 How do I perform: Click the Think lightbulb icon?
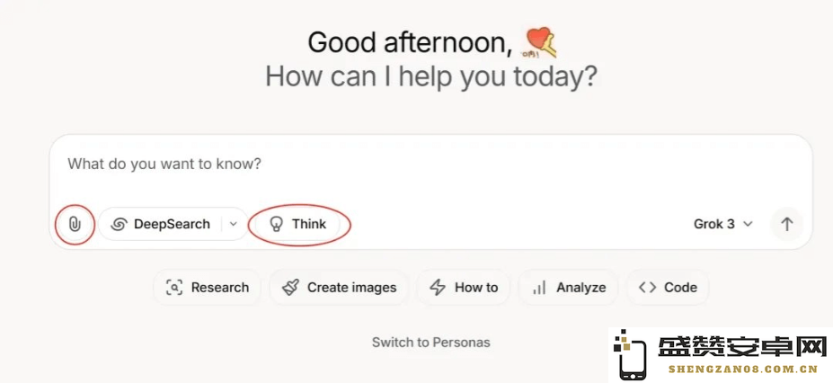[276, 224]
